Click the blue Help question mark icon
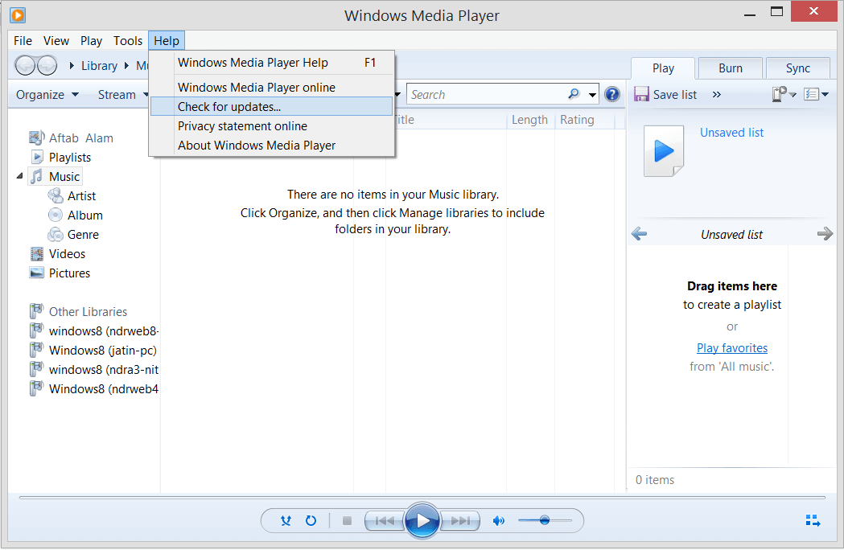The image size is (844, 550). pyautogui.click(x=612, y=95)
